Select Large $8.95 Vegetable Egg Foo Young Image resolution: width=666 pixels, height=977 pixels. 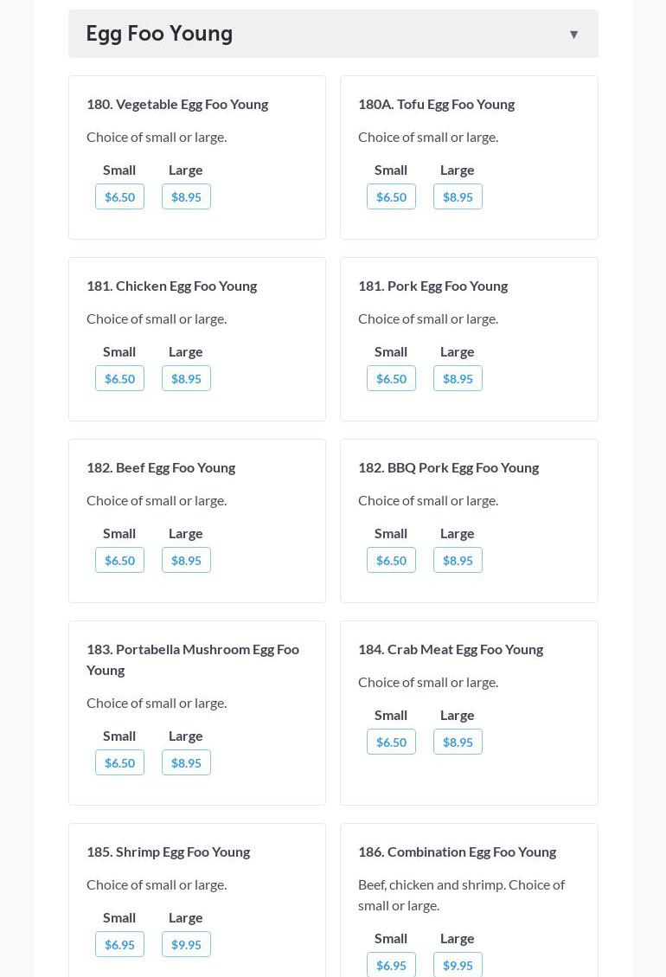pyautogui.click(x=186, y=196)
